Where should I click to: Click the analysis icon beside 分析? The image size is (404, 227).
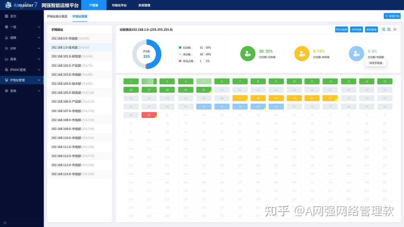(6, 48)
